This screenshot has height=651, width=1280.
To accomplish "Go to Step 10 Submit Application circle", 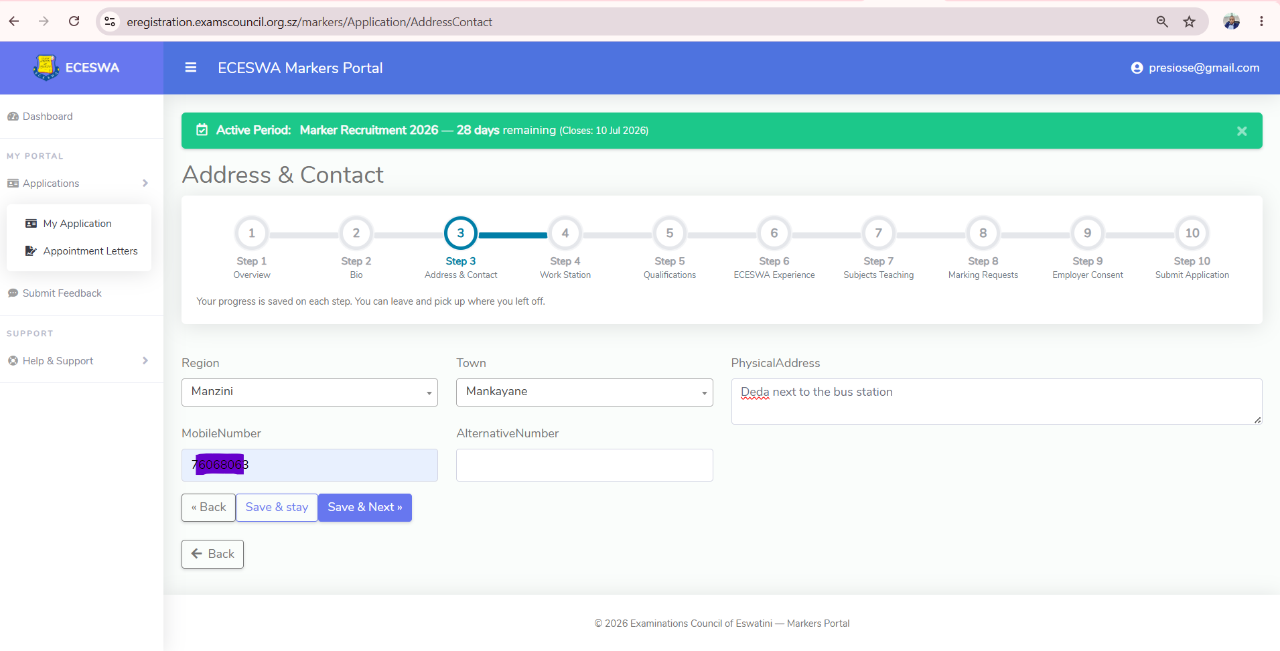I will click(x=1192, y=233).
